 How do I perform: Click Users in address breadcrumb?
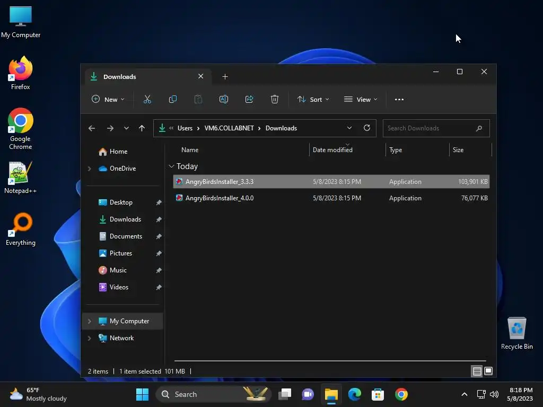tap(185, 128)
